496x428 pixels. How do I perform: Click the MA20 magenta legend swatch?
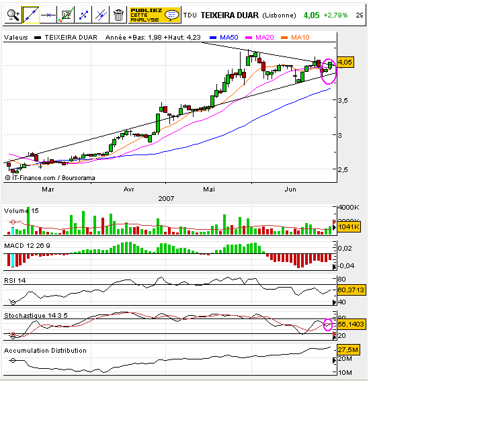(x=249, y=38)
